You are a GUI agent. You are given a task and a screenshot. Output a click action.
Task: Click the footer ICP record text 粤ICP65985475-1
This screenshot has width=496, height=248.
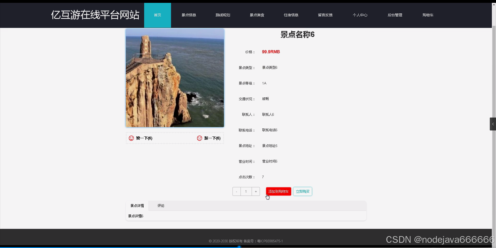pyautogui.click(x=270, y=241)
